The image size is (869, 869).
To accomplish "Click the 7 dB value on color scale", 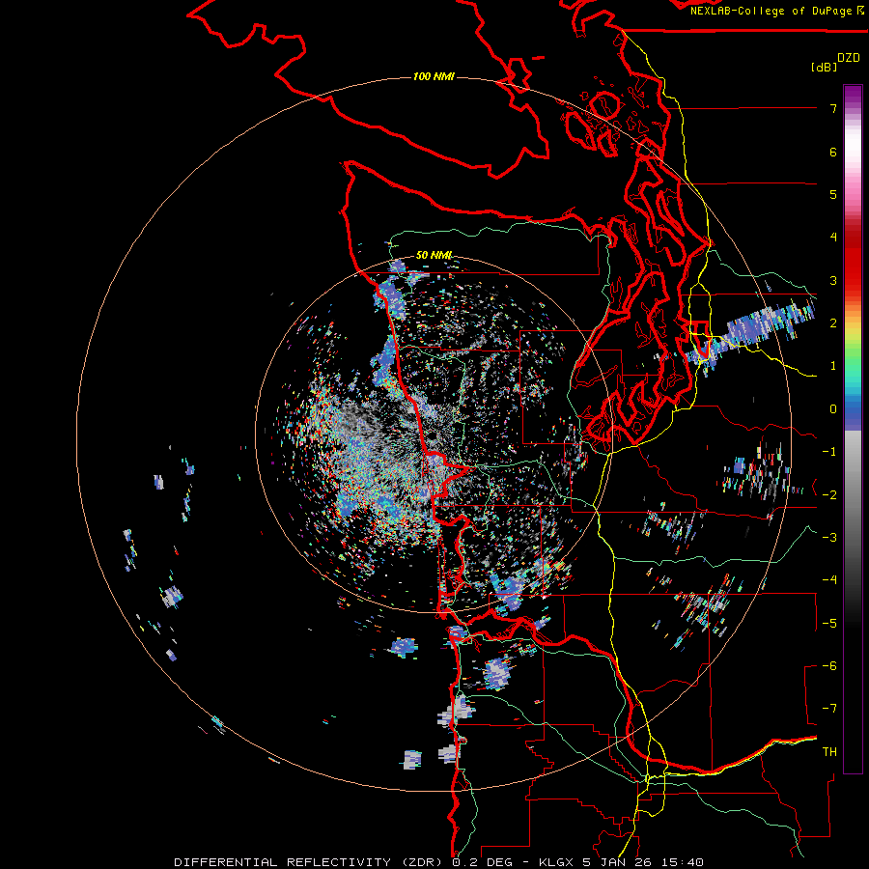I will (833, 108).
